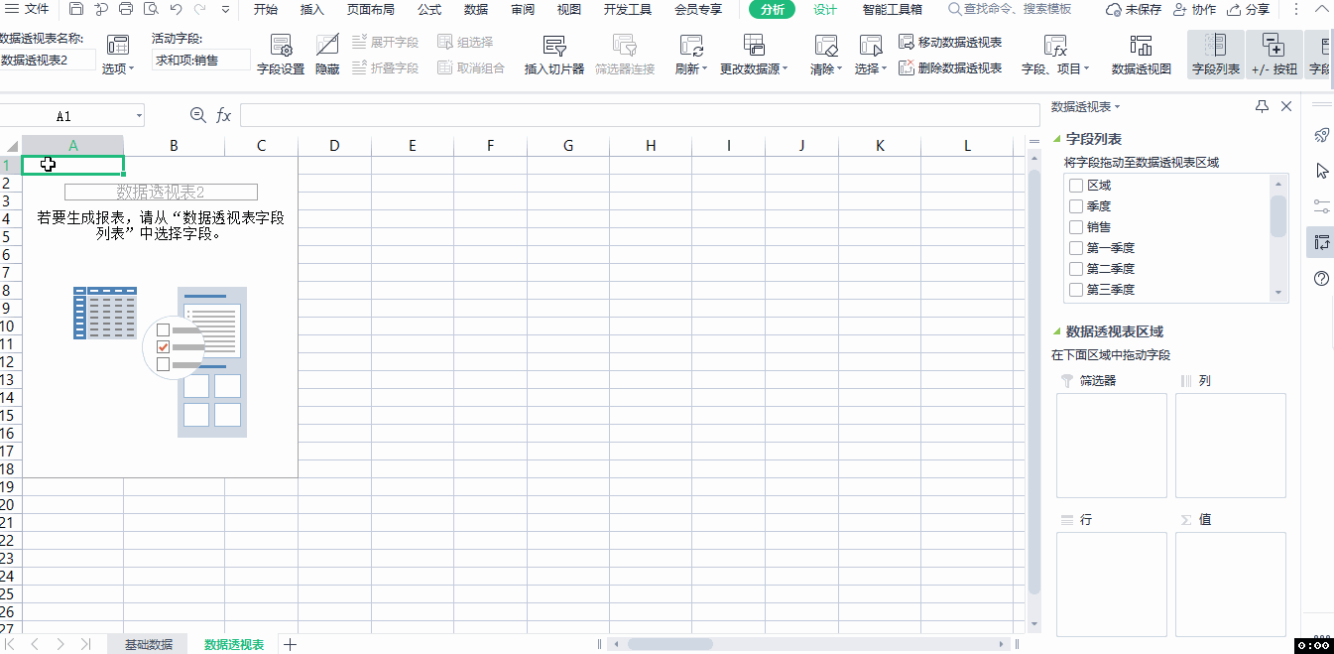Click the 活动字段 input box
1334x654 pixels.
point(200,61)
